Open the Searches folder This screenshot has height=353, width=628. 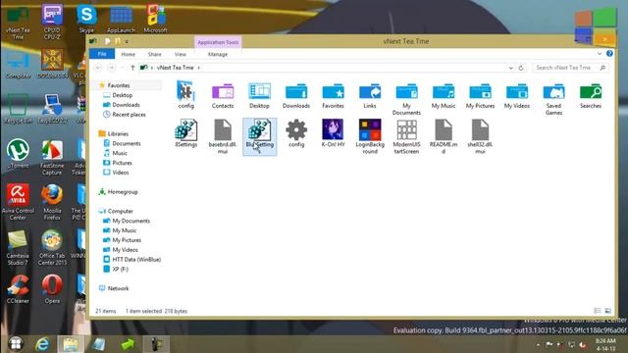591,95
